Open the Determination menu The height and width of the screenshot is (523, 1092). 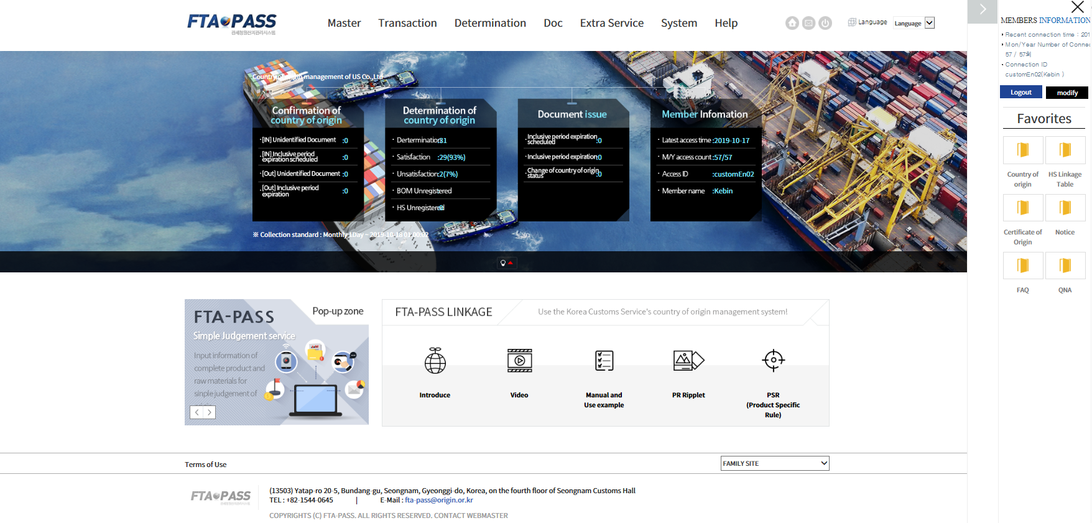click(490, 23)
